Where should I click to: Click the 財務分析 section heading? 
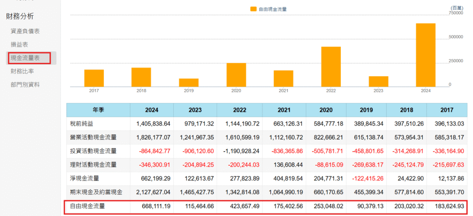pos(20,16)
